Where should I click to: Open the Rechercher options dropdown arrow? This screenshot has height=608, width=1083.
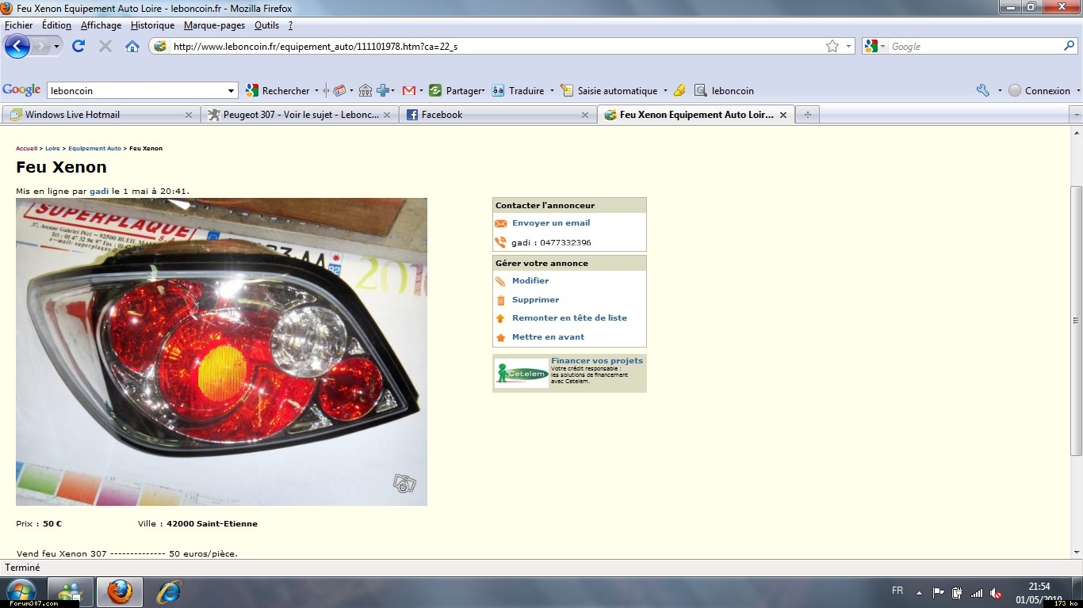[x=316, y=91]
